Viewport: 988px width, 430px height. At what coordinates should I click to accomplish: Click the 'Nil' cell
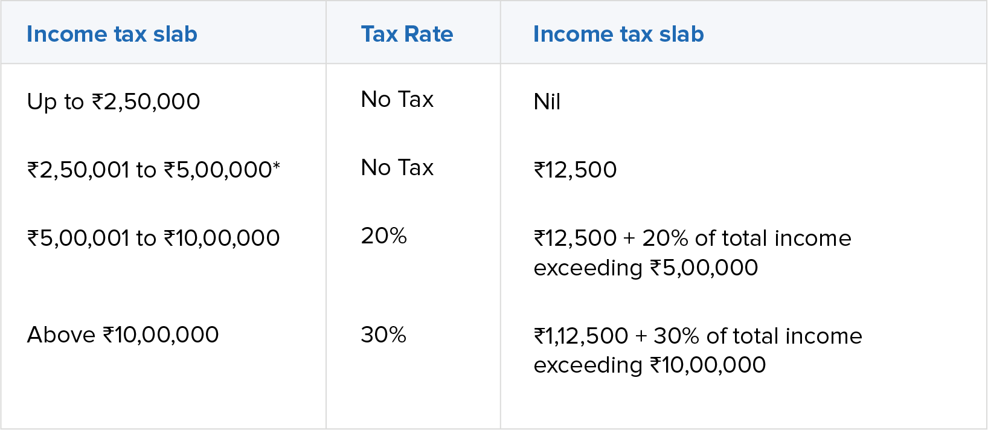point(547,101)
